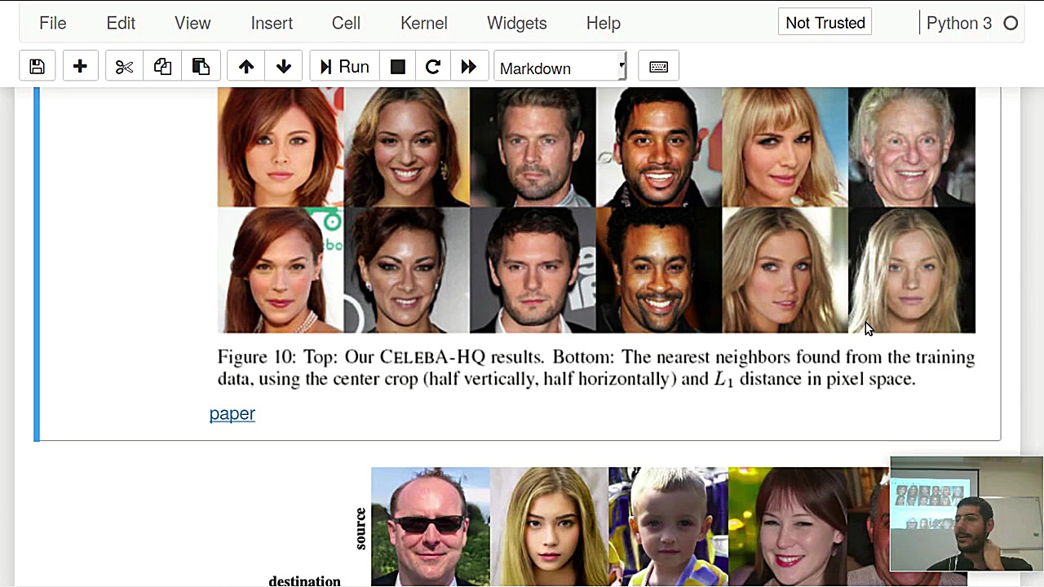Open the Insert menu
The height and width of the screenshot is (587, 1044).
click(x=272, y=23)
